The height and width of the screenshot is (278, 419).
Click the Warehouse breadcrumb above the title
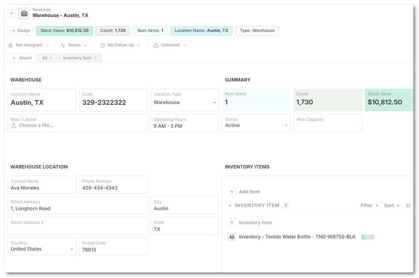coord(41,10)
